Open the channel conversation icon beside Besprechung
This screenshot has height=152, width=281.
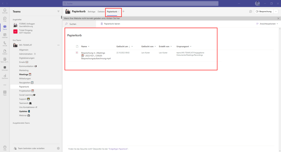(x=251, y=12)
